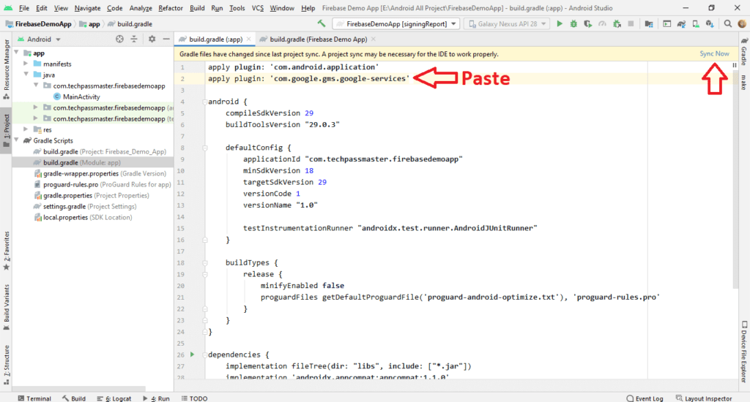Viewport: 750px width, 402px height.
Task: Open the Android view selector dropdown
Action: (40, 39)
